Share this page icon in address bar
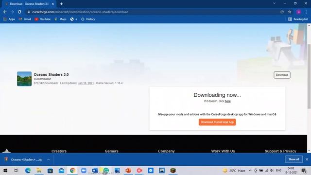311x175 pixels. pos(282,12)
